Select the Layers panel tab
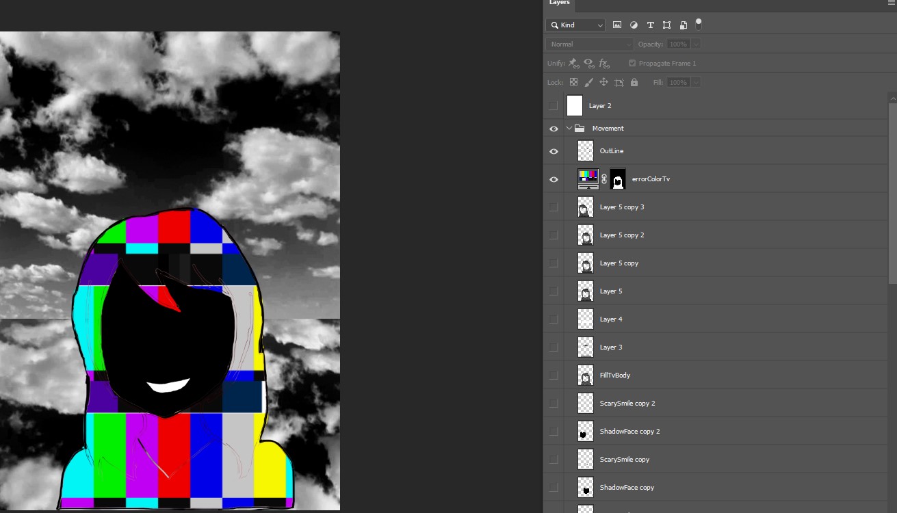 560,3
